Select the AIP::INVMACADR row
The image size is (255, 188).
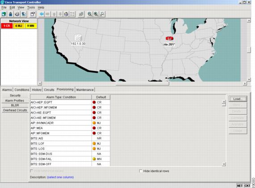tap(70, 123)
